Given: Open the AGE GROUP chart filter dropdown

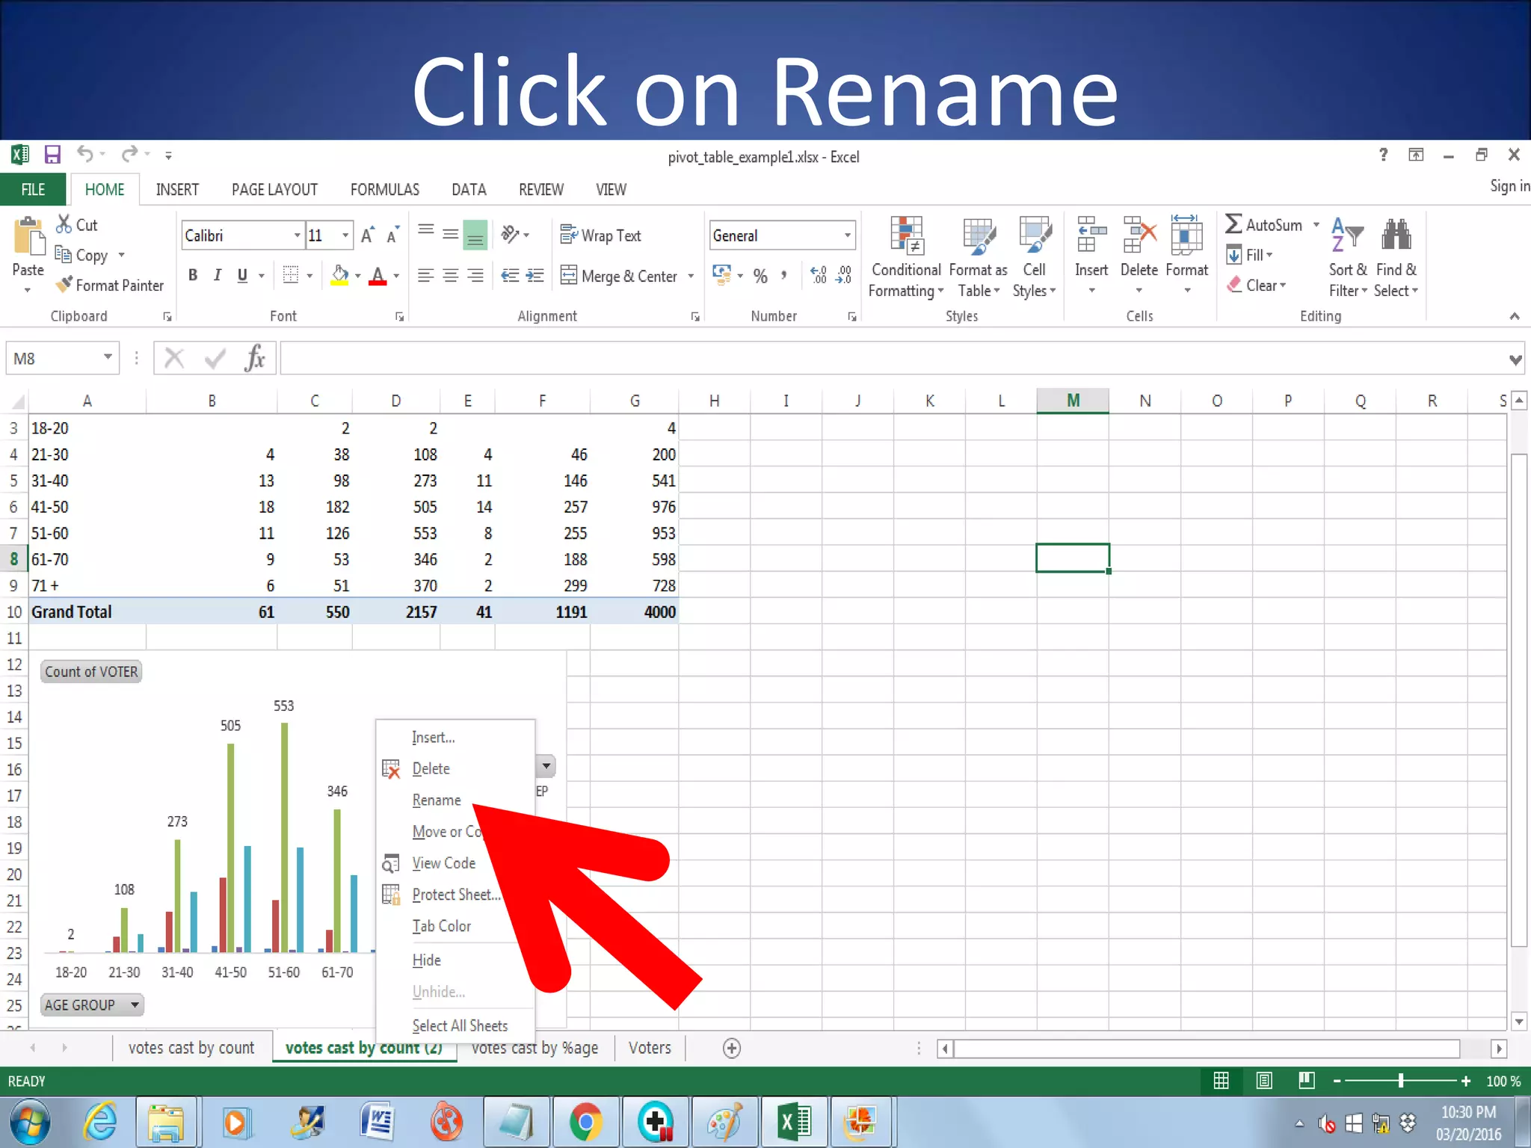Looking at the screenshot, I should pos(135,1004).
